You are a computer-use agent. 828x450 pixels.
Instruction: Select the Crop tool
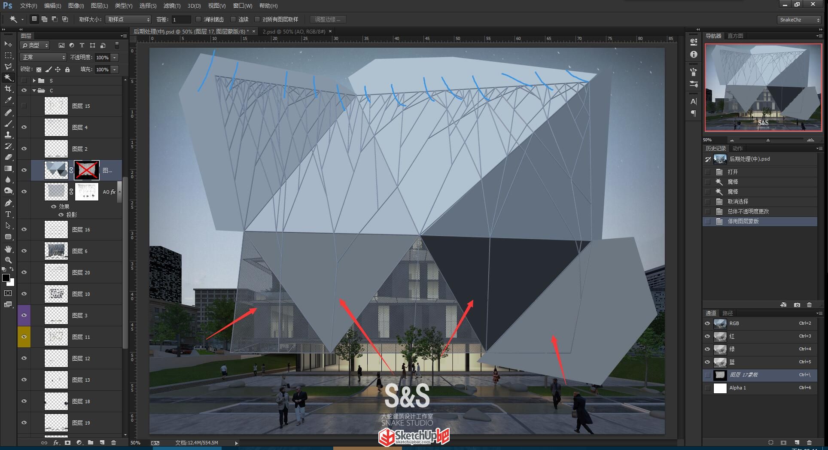(8, 89)
